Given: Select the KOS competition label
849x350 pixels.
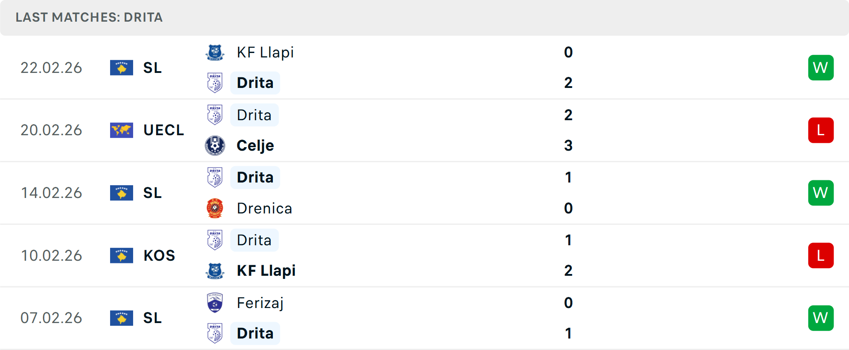Looking at the screenshot, I should coord(159,255).
